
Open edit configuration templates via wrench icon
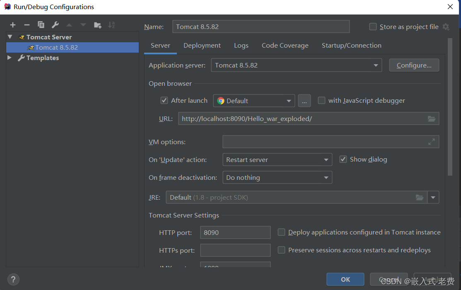click(x=55, y=25)
